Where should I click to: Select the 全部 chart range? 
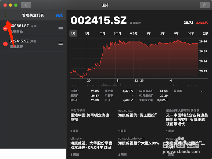pos(205,33)
